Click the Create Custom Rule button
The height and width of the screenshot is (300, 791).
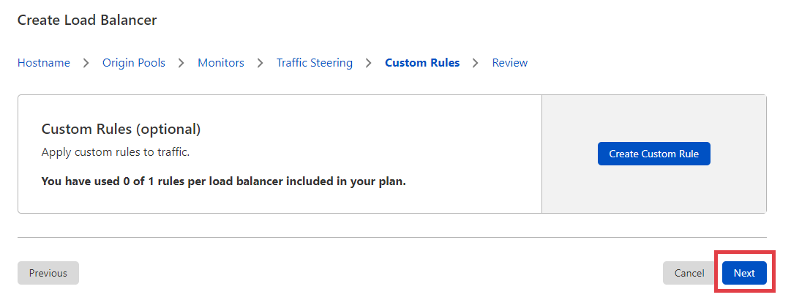point(654,154)
